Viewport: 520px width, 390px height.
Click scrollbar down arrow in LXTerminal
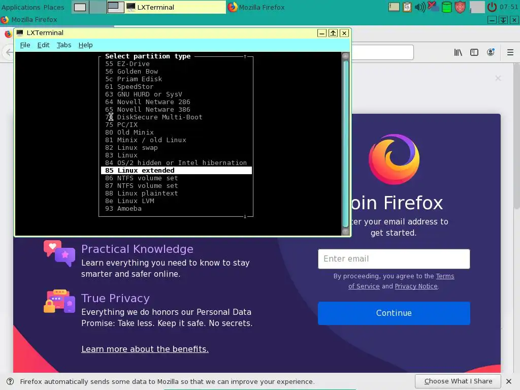pos(345,232)
